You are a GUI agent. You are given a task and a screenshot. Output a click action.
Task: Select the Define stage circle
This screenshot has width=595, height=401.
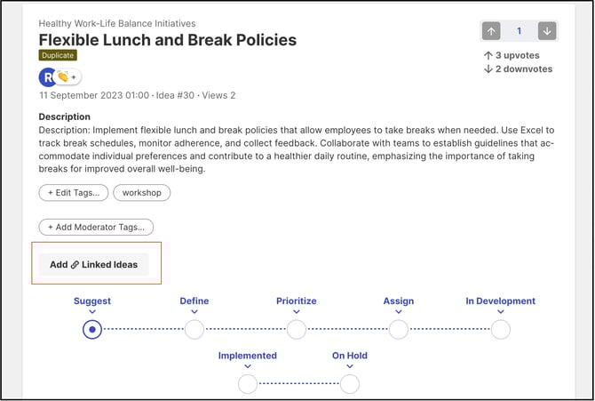coord(194,330)
